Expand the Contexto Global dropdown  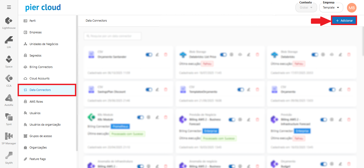click(306, 8)
